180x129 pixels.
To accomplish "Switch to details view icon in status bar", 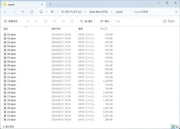I will click(x=173, y=127).
